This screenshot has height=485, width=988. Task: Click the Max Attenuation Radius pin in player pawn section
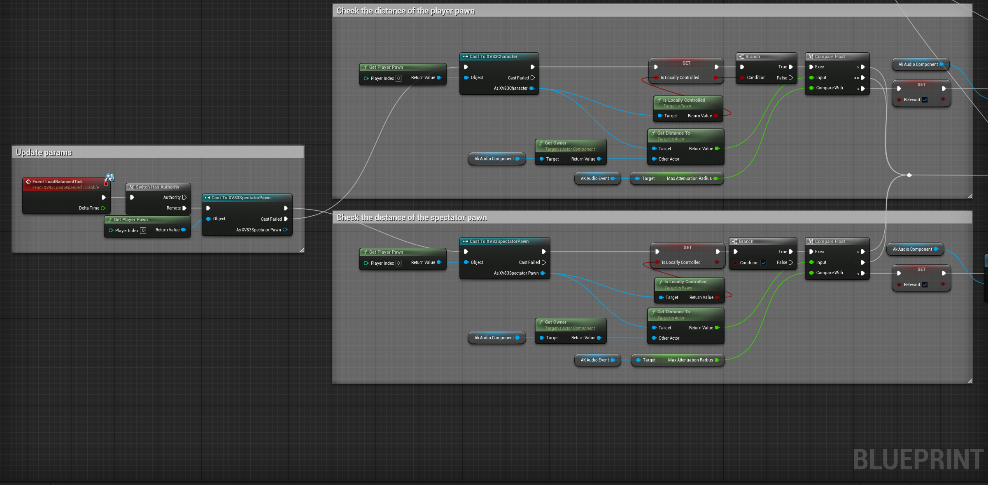pyautogui.click(x=715, y=178)
